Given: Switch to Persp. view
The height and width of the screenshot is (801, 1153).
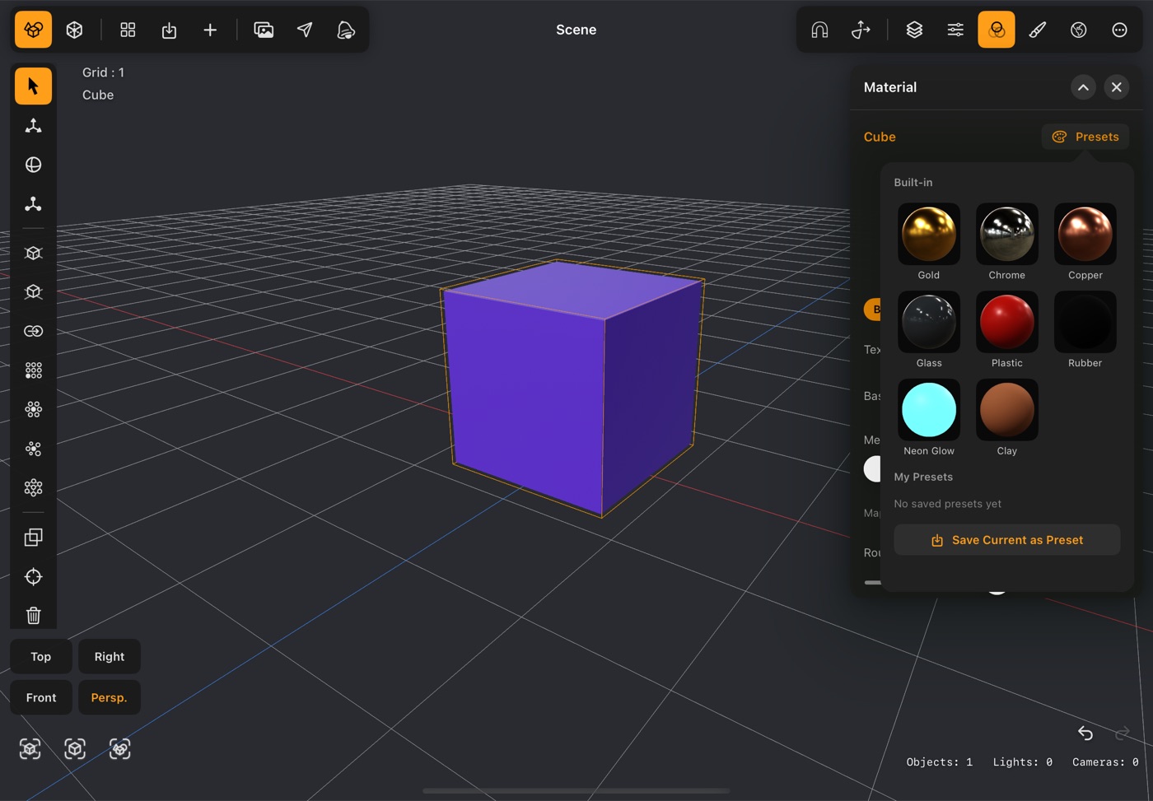Looking at the screenshot, I should (109, 697).
